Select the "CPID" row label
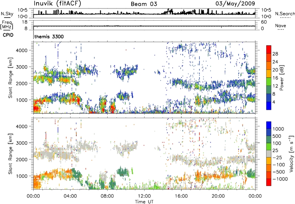 [8, 35]
